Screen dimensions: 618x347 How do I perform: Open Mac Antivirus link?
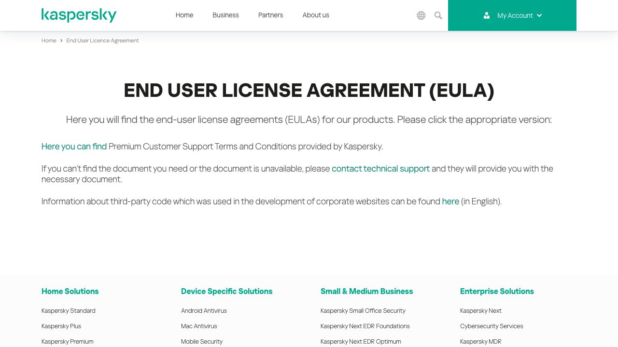click(x=199, y=326)
